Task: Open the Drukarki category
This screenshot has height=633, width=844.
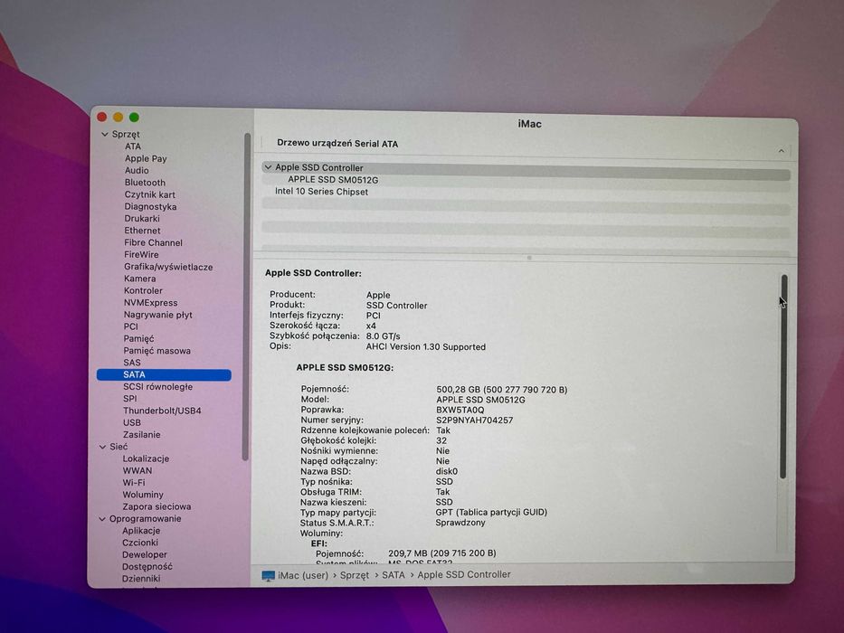Action: click(x=141, y=219)
